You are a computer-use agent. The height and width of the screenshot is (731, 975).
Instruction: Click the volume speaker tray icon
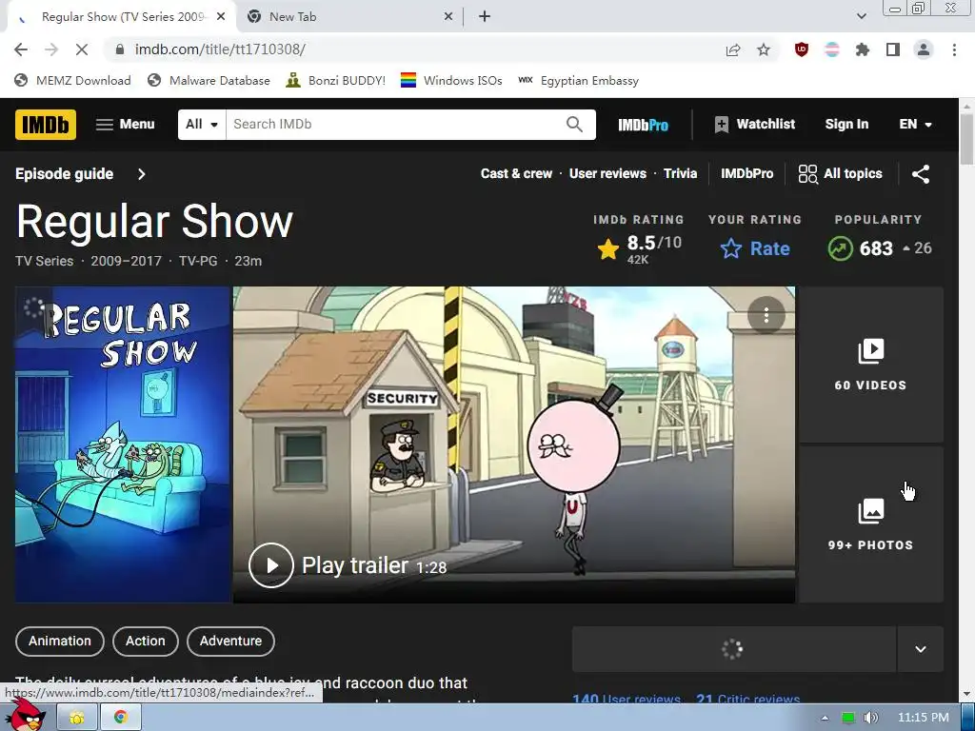coord(870,718)
